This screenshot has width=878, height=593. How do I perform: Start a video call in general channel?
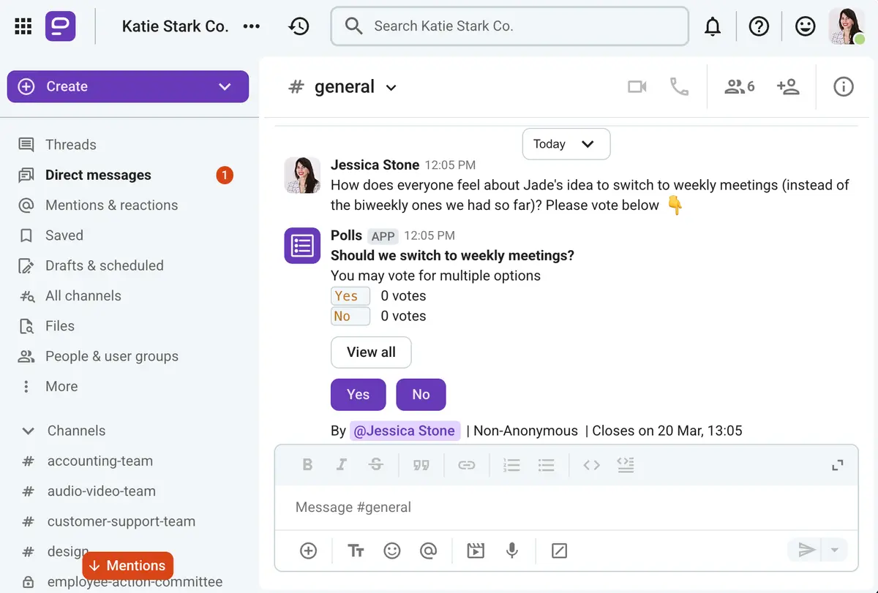click(637, 87)
